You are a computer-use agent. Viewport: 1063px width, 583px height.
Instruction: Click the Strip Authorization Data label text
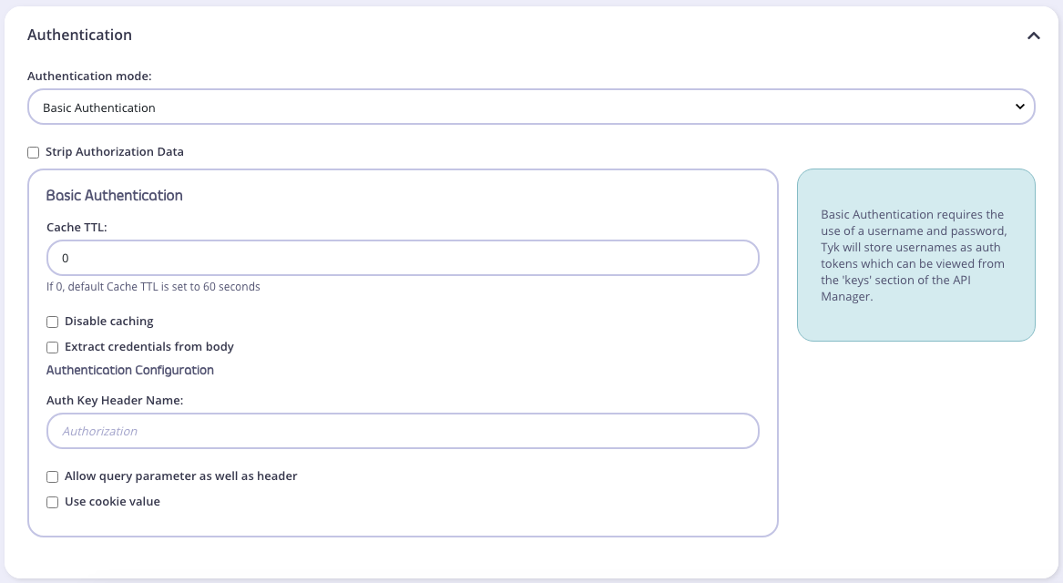pos(115,152)
